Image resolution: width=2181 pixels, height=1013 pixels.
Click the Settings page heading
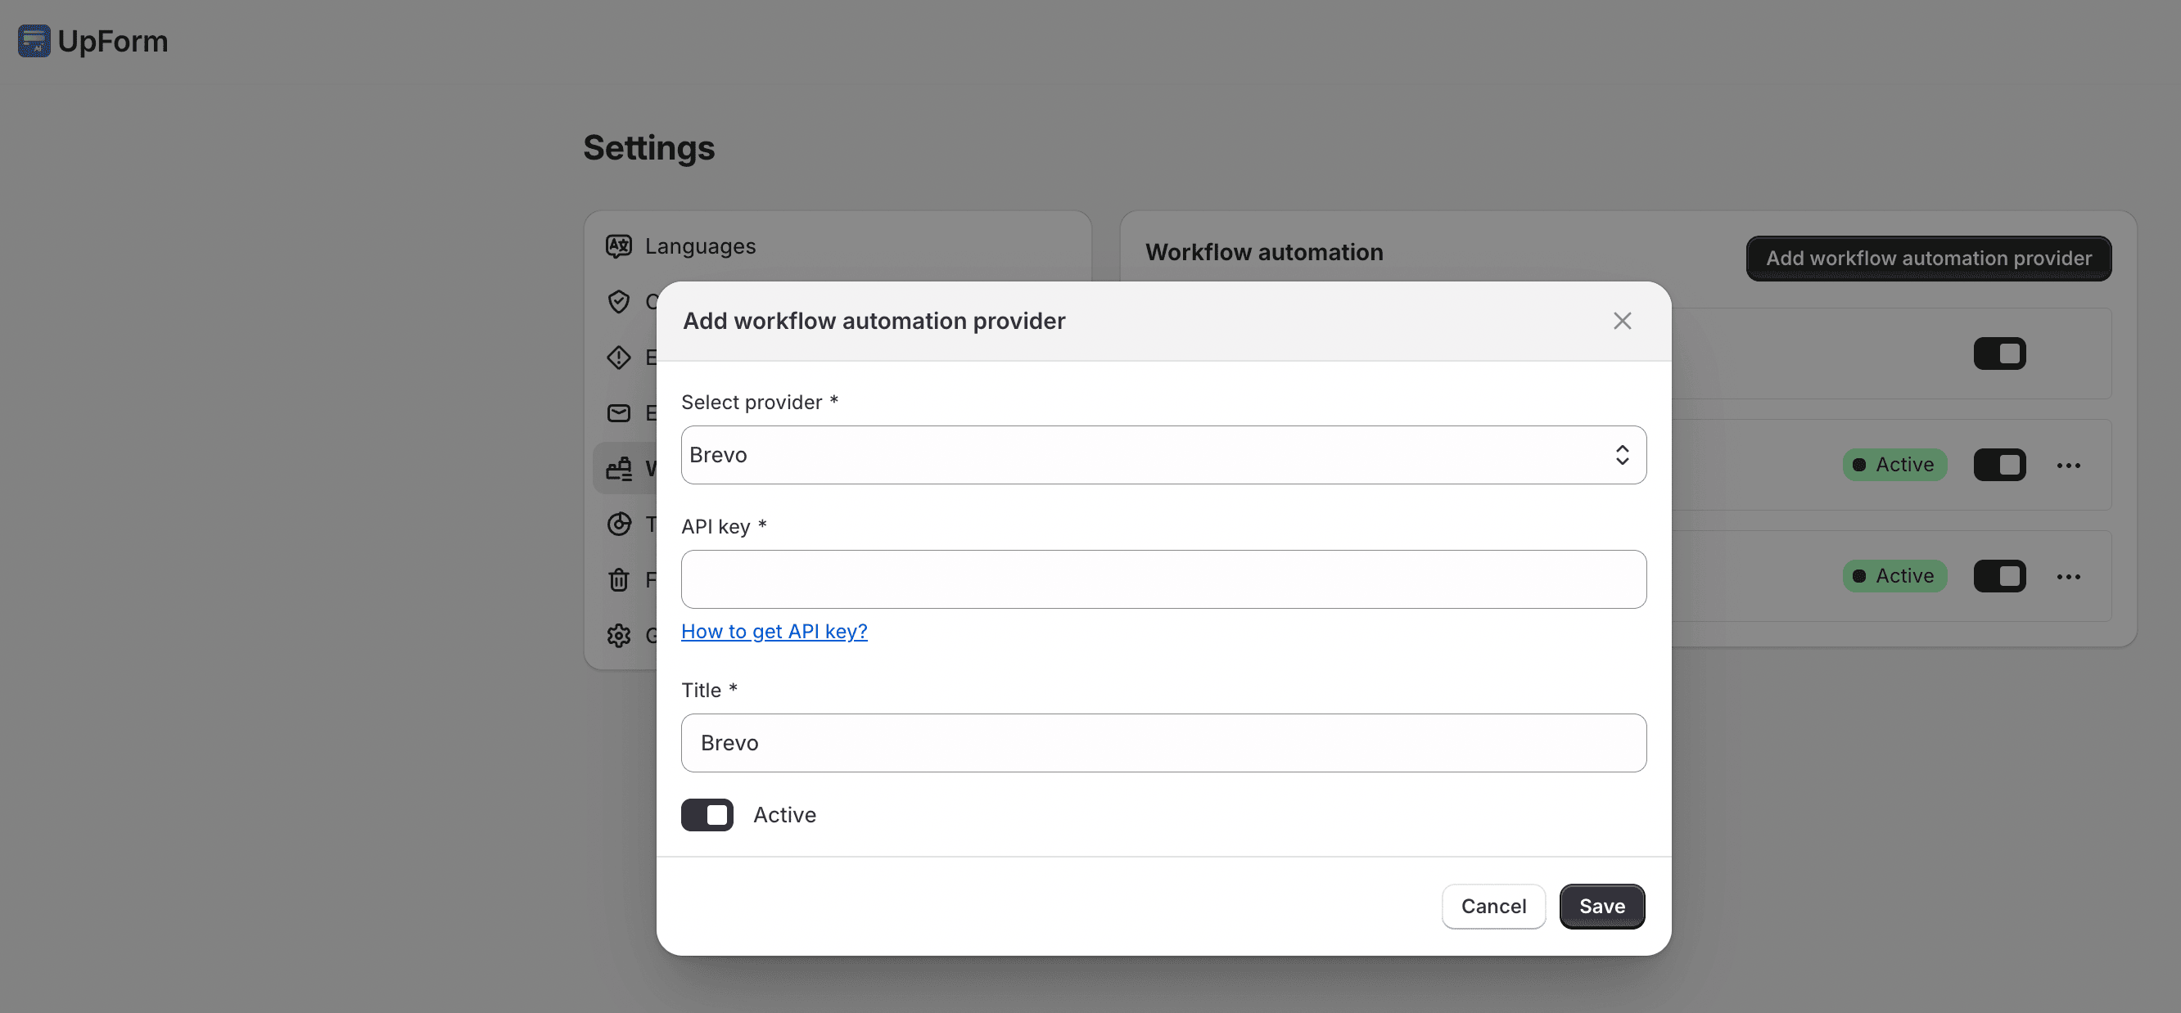coord(648,147)
